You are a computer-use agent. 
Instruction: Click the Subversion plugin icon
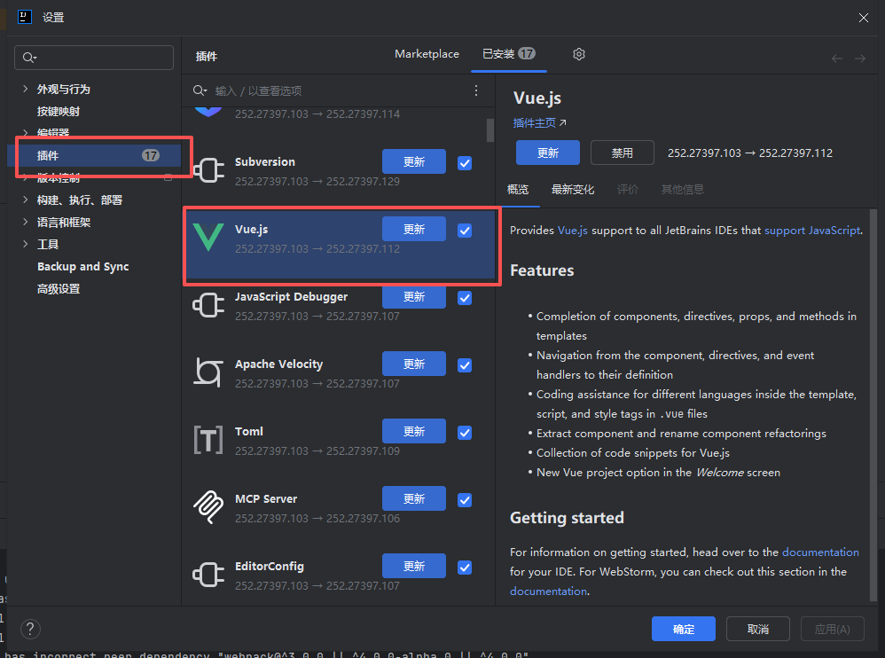(208, 170)
